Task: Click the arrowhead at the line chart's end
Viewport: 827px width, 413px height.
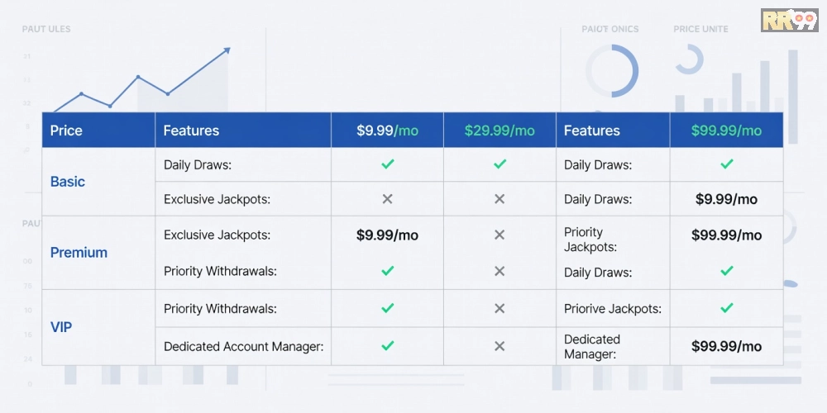Action: (x=227, y=50)
